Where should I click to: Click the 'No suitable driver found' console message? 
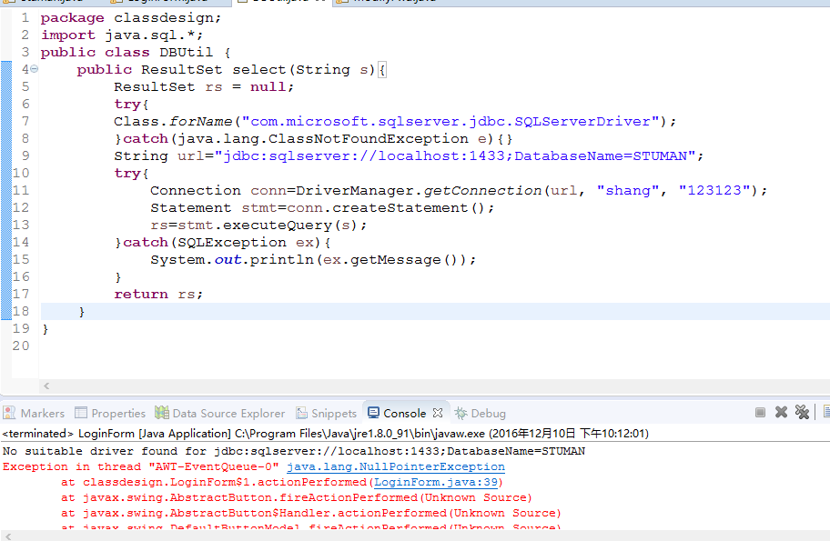(294, 451)
